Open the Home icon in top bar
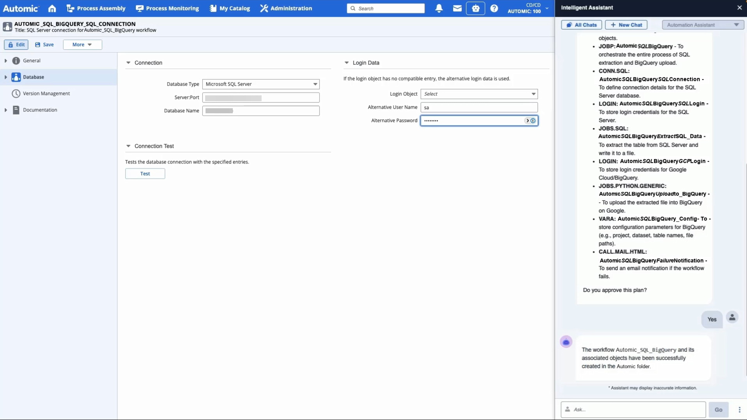747x420 pixels. pyautogui.click(x=52, y=8)
